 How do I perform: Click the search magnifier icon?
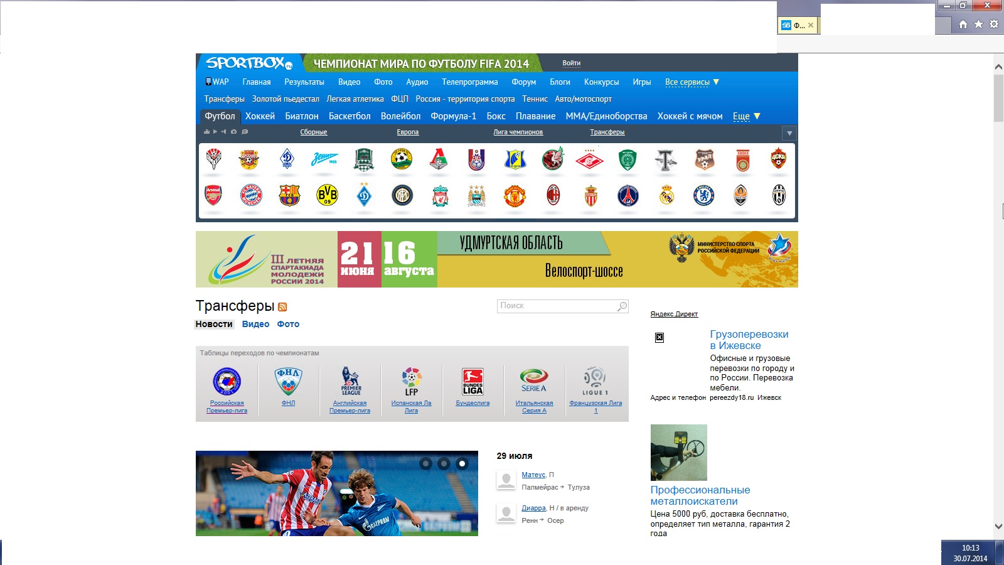pyautogui.click(x=622, y=306)
